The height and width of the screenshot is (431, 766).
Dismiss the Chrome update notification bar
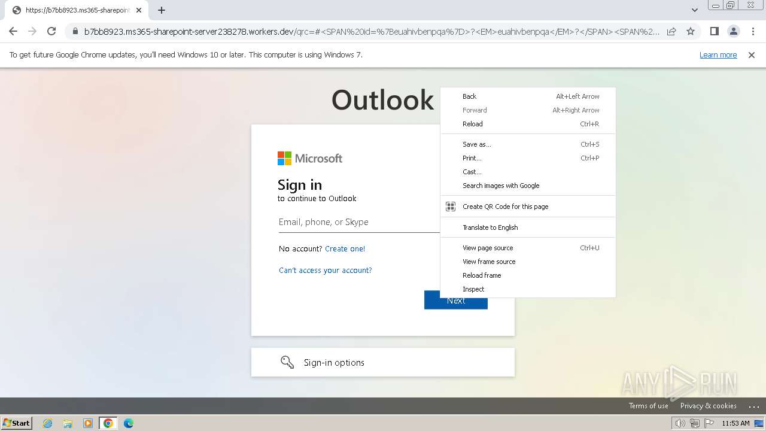(752, 55)
